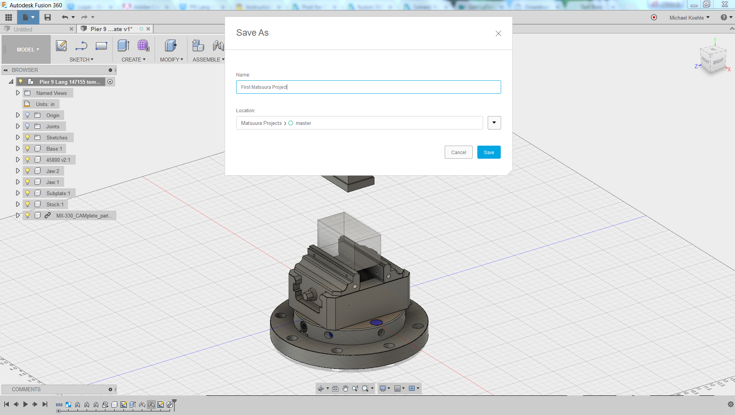Expand the Named Views folder
Viewport: 735px width, 415px height.
click(x=18, y=93)
